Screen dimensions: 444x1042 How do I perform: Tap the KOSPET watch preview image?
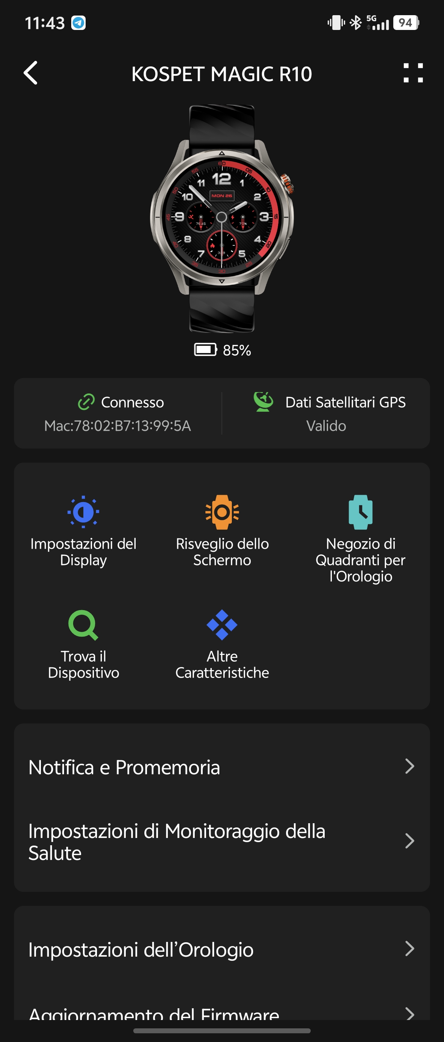222,218
